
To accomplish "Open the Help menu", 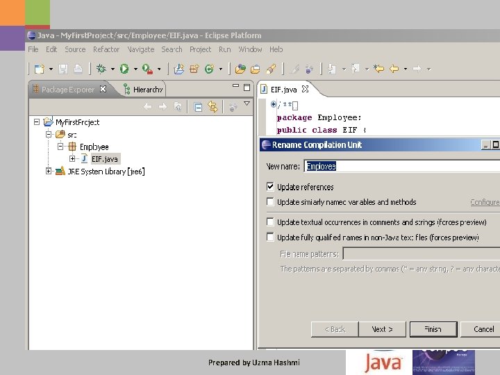I will point(276,49).
